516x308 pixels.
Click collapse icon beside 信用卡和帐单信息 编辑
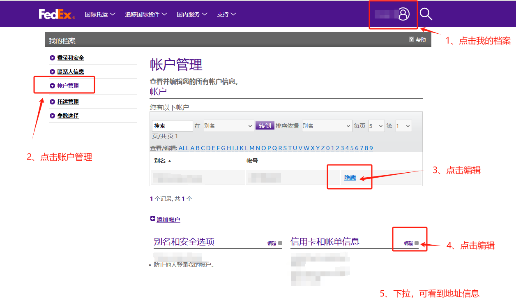coord(416,243)
